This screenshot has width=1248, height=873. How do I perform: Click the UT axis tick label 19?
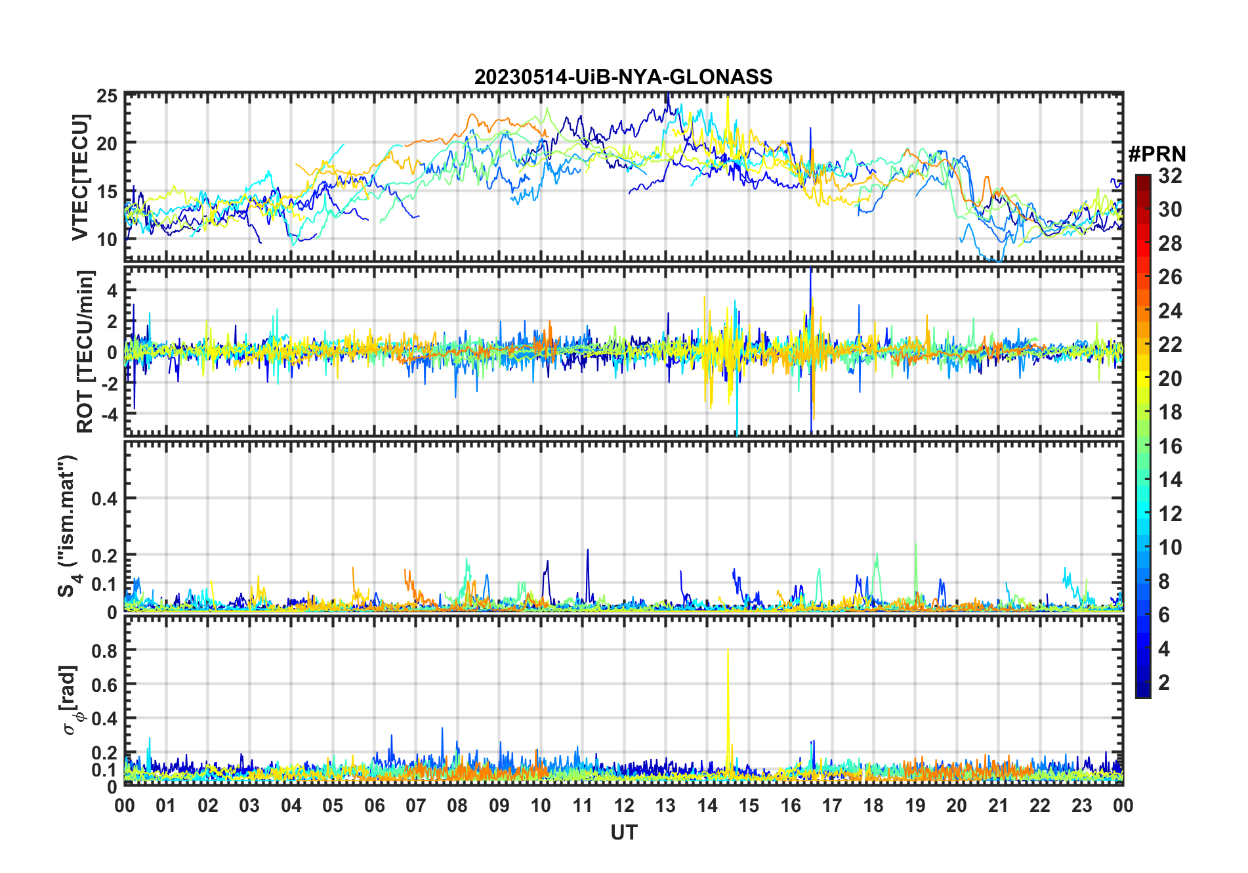(x=915, y=805)
